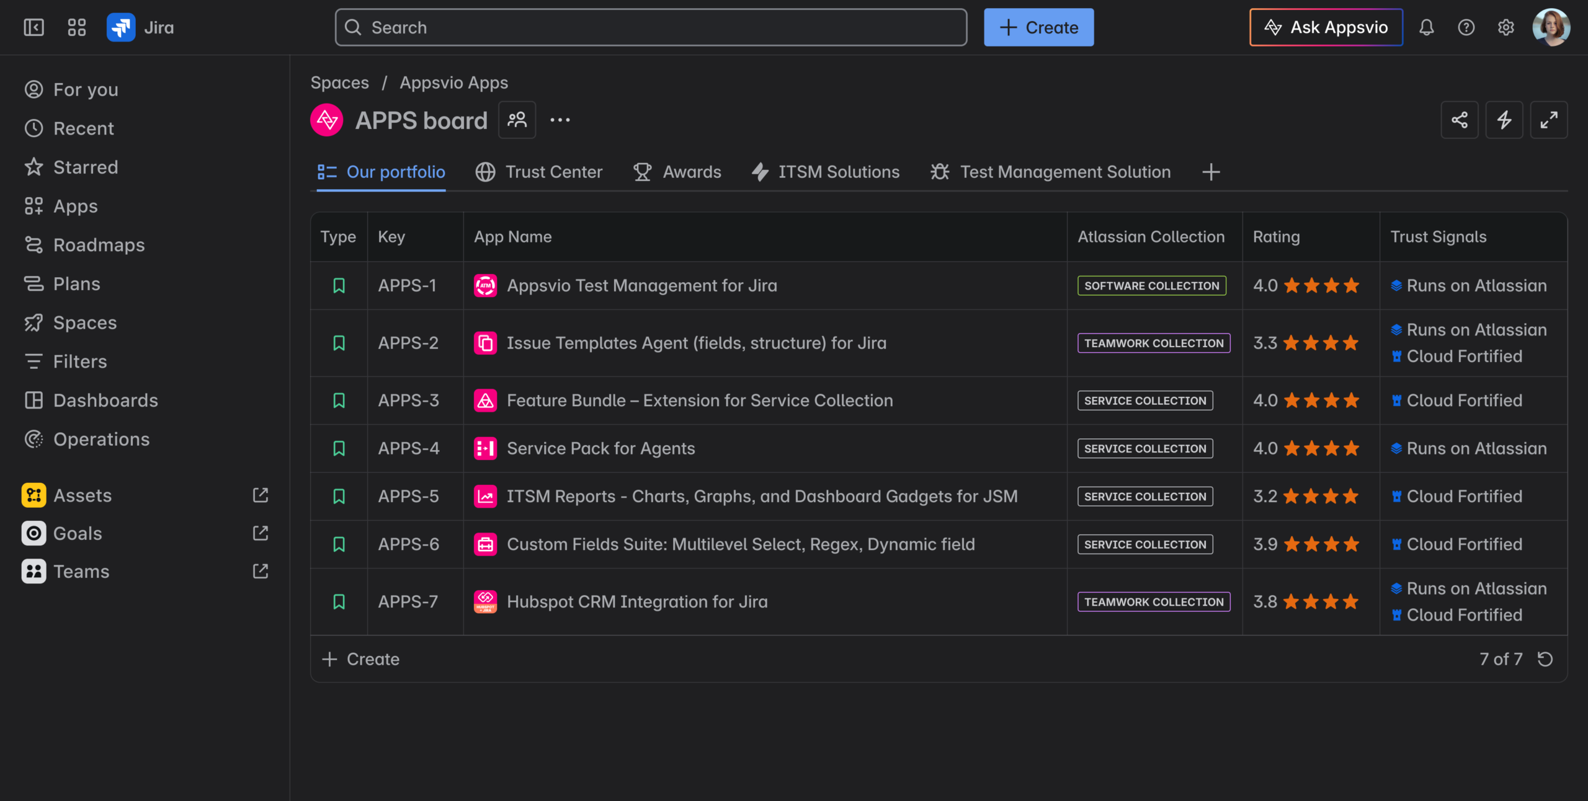
Task: Open the settings gear icon
Action: (x=1505, y=27)
